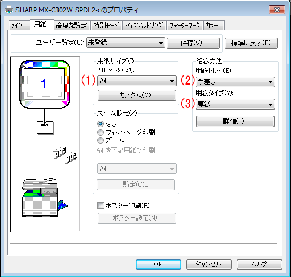Open the 用紙トレイ dropdown showing 手差し
This screenshot has width=291, height=277.
coord(235,82)
